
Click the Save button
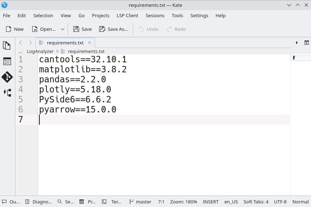[x=82, y=29]
